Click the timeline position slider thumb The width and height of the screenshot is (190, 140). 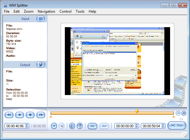pos(137,111)
